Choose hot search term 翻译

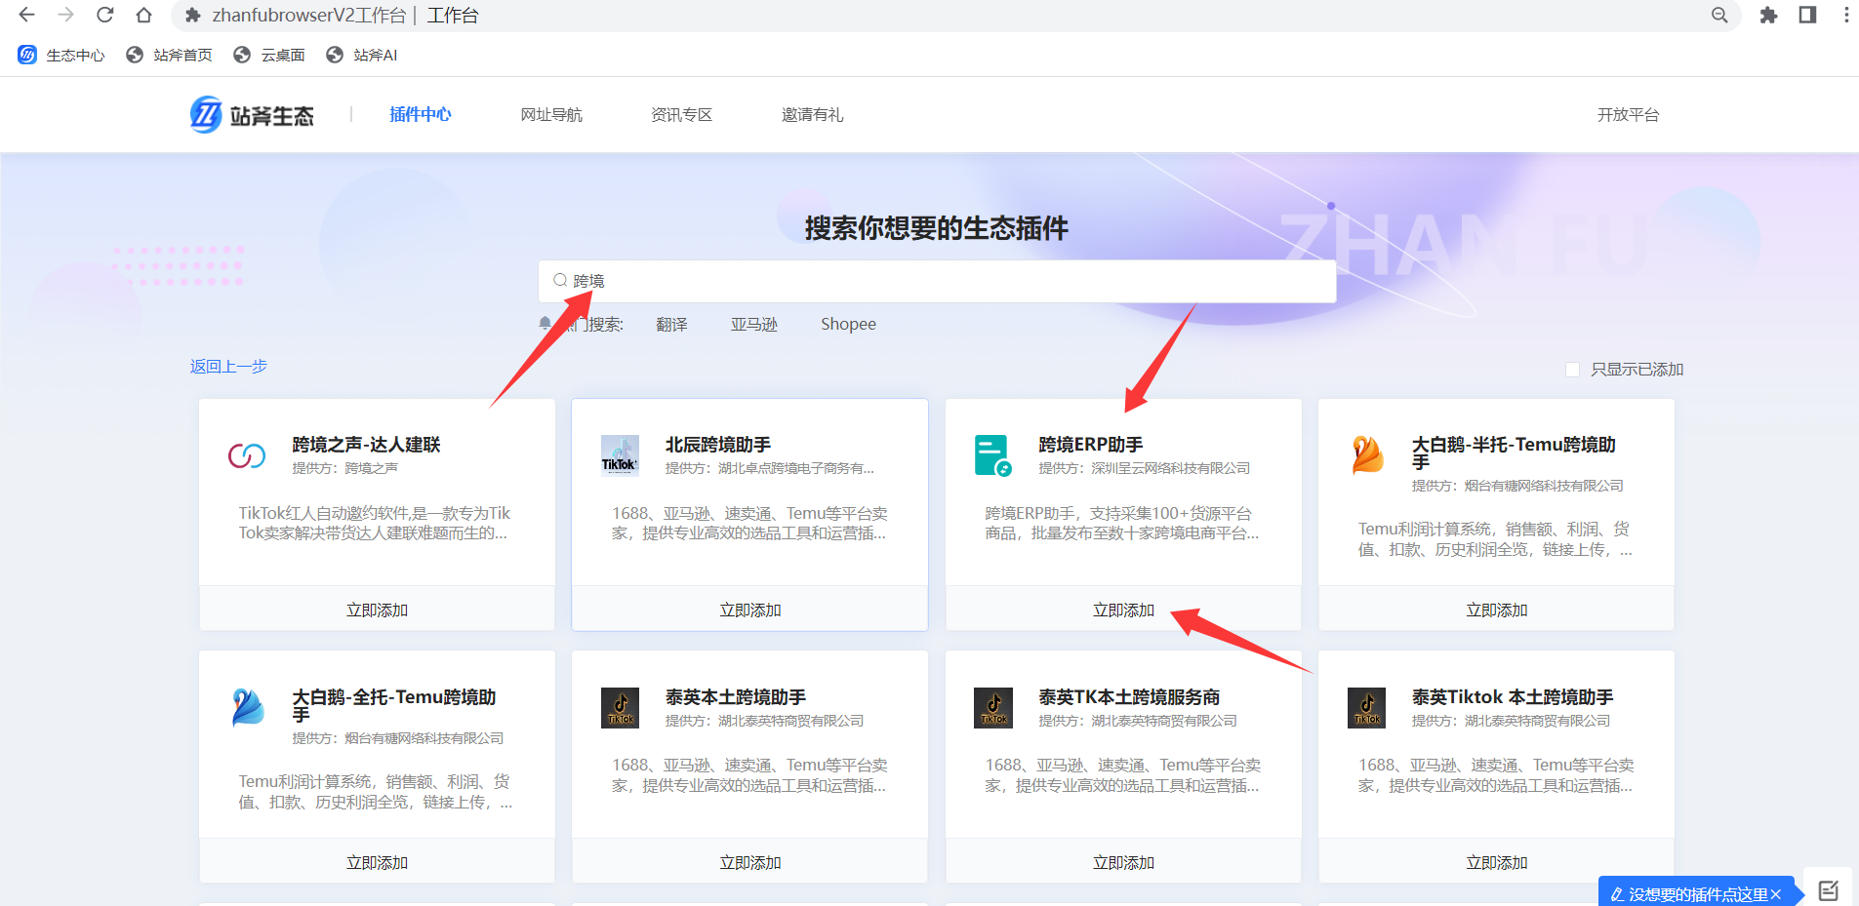click(671, 324)
